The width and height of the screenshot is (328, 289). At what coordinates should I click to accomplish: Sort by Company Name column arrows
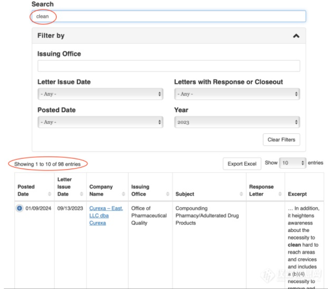pyautogui.click(x=123, y=194)
